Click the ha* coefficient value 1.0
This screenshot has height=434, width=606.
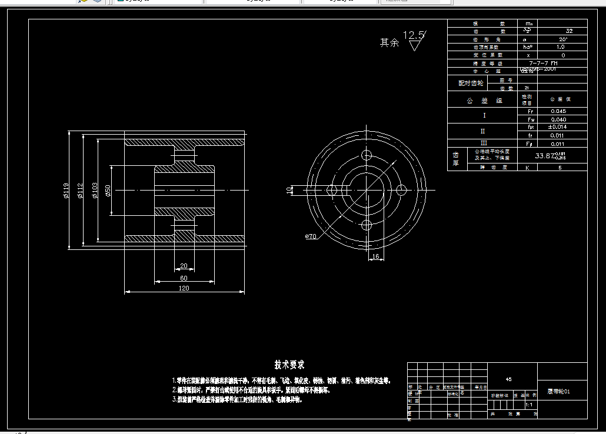tap(560, 47)
